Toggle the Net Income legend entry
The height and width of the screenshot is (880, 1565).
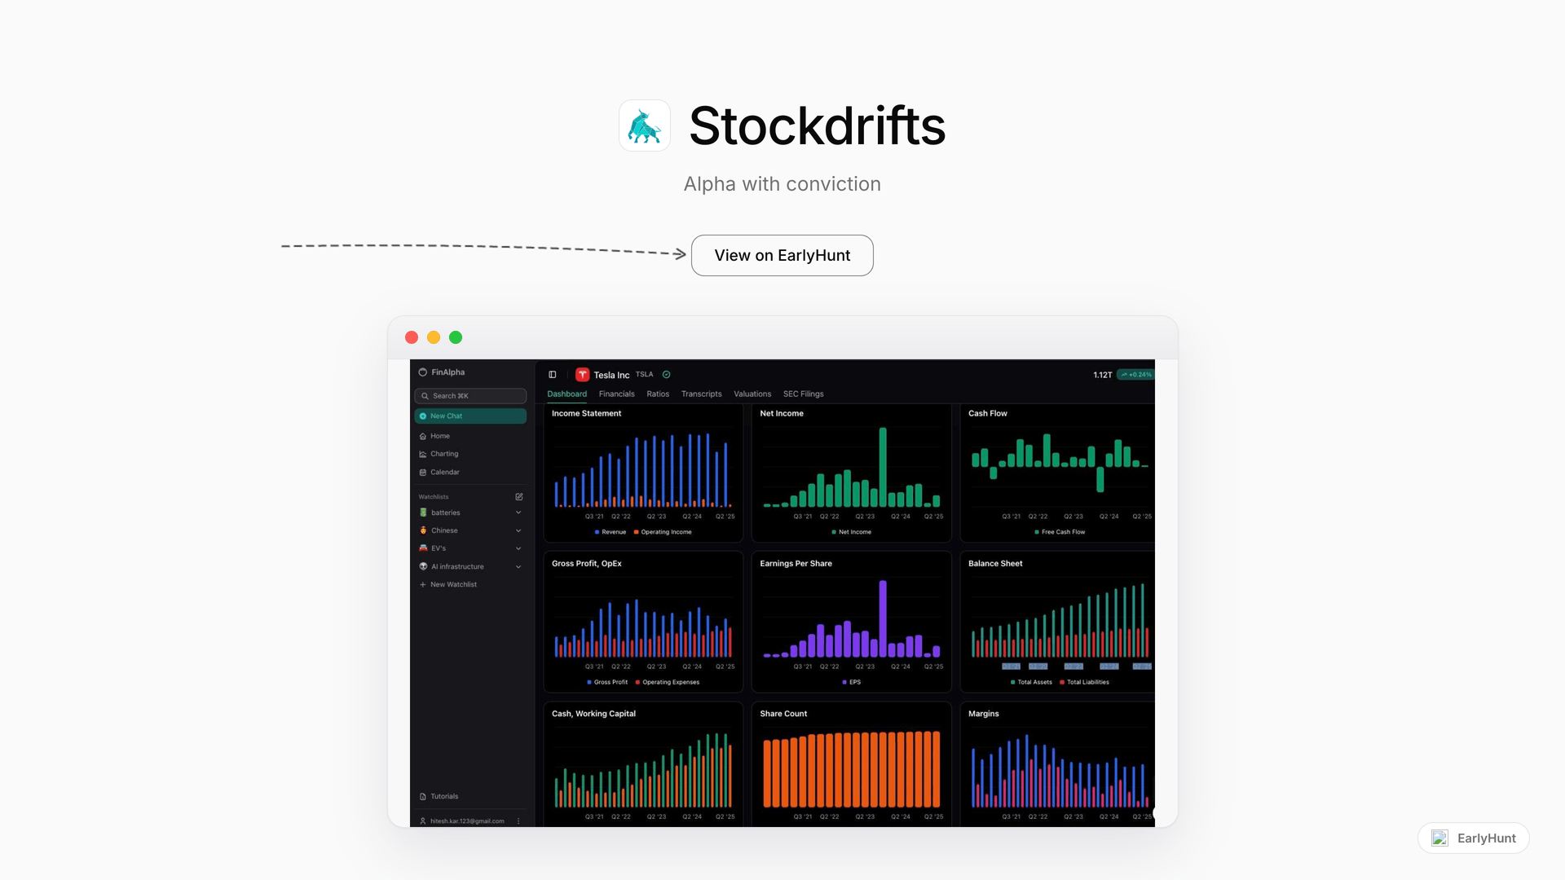pos(851,532)
